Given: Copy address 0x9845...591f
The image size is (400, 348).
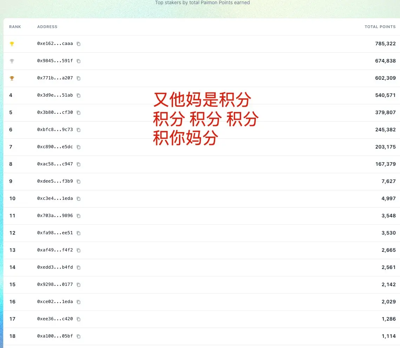Looking at the screenshot, I should [x=79, y=61].
